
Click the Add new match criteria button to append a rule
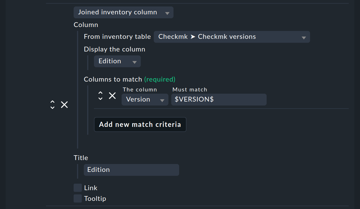coord(140,124)
